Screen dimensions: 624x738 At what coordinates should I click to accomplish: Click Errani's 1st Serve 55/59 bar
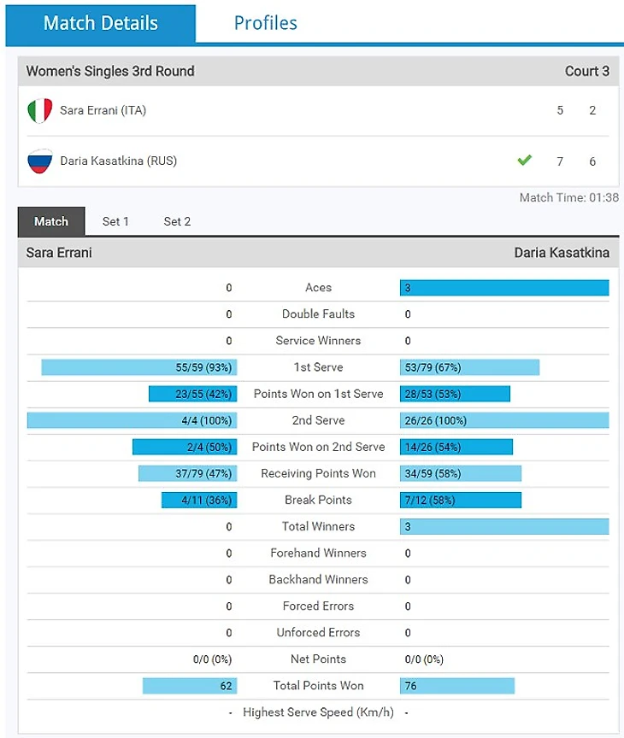pyautogui.click(x=139, y=367)
